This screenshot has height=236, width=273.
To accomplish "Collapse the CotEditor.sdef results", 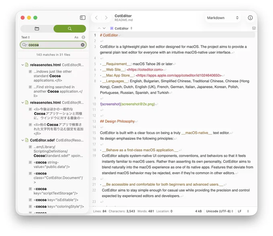I will pyautogui.click(x=22, y=140).
